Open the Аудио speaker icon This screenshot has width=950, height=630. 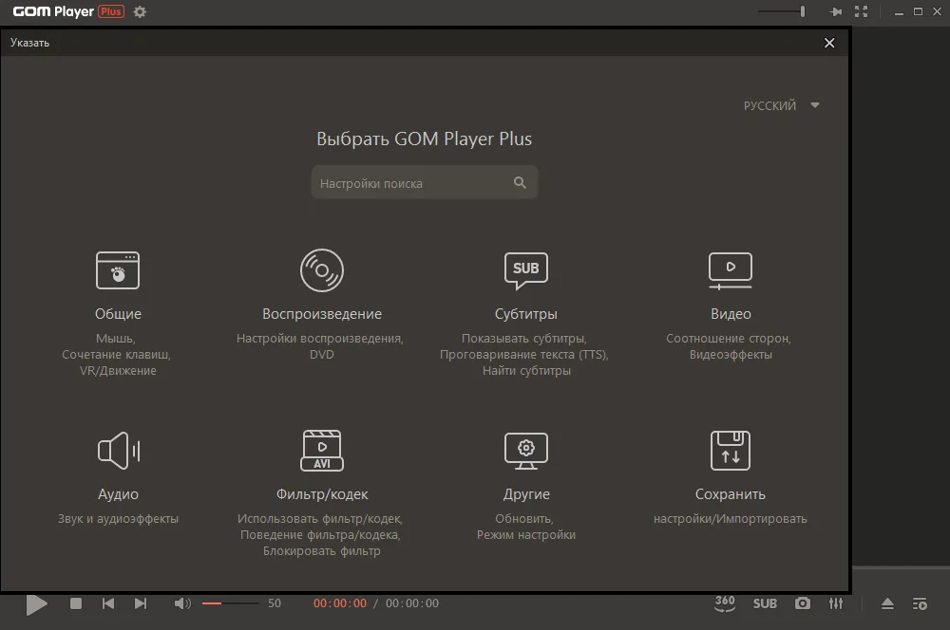tap(118, 451)
